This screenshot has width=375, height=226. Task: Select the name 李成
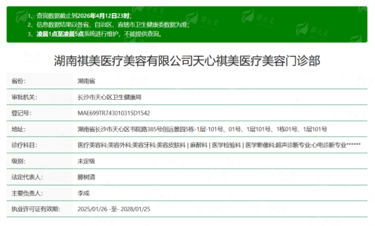(x=84, y=193)
